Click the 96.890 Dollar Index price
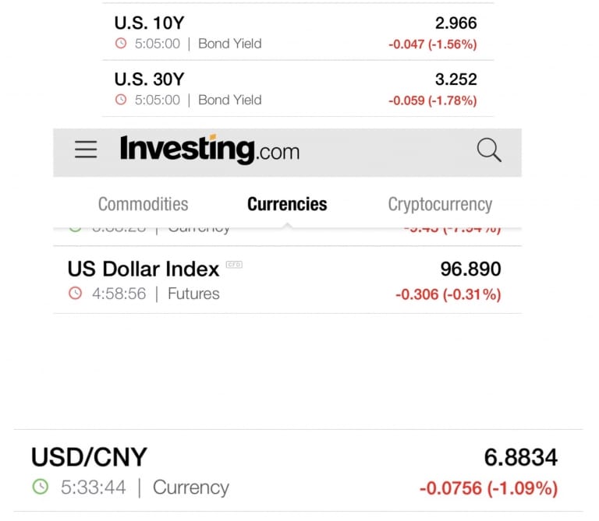 (x=470, y=269)
